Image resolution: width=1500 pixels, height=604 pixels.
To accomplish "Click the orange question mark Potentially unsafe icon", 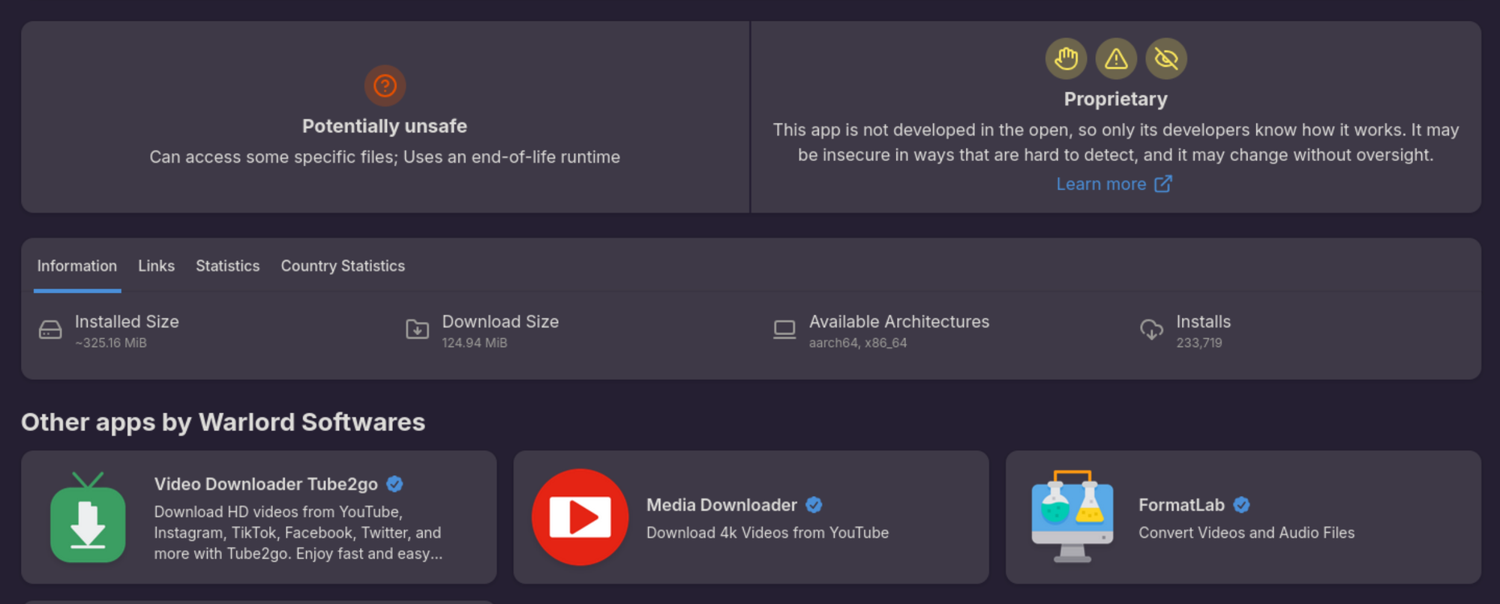I will coord(385,85).
